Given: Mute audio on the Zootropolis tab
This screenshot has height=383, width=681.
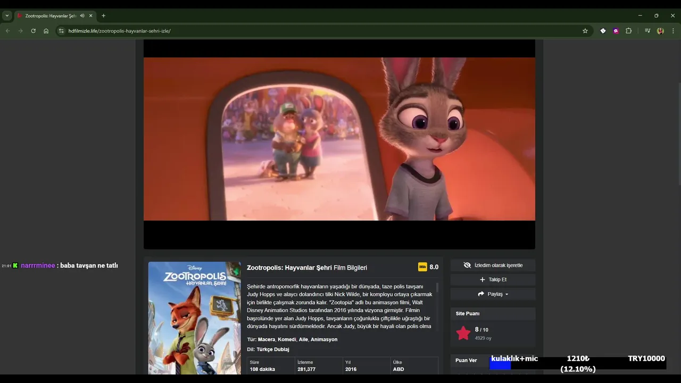Looking at the screenshot, I should (82, 16).
